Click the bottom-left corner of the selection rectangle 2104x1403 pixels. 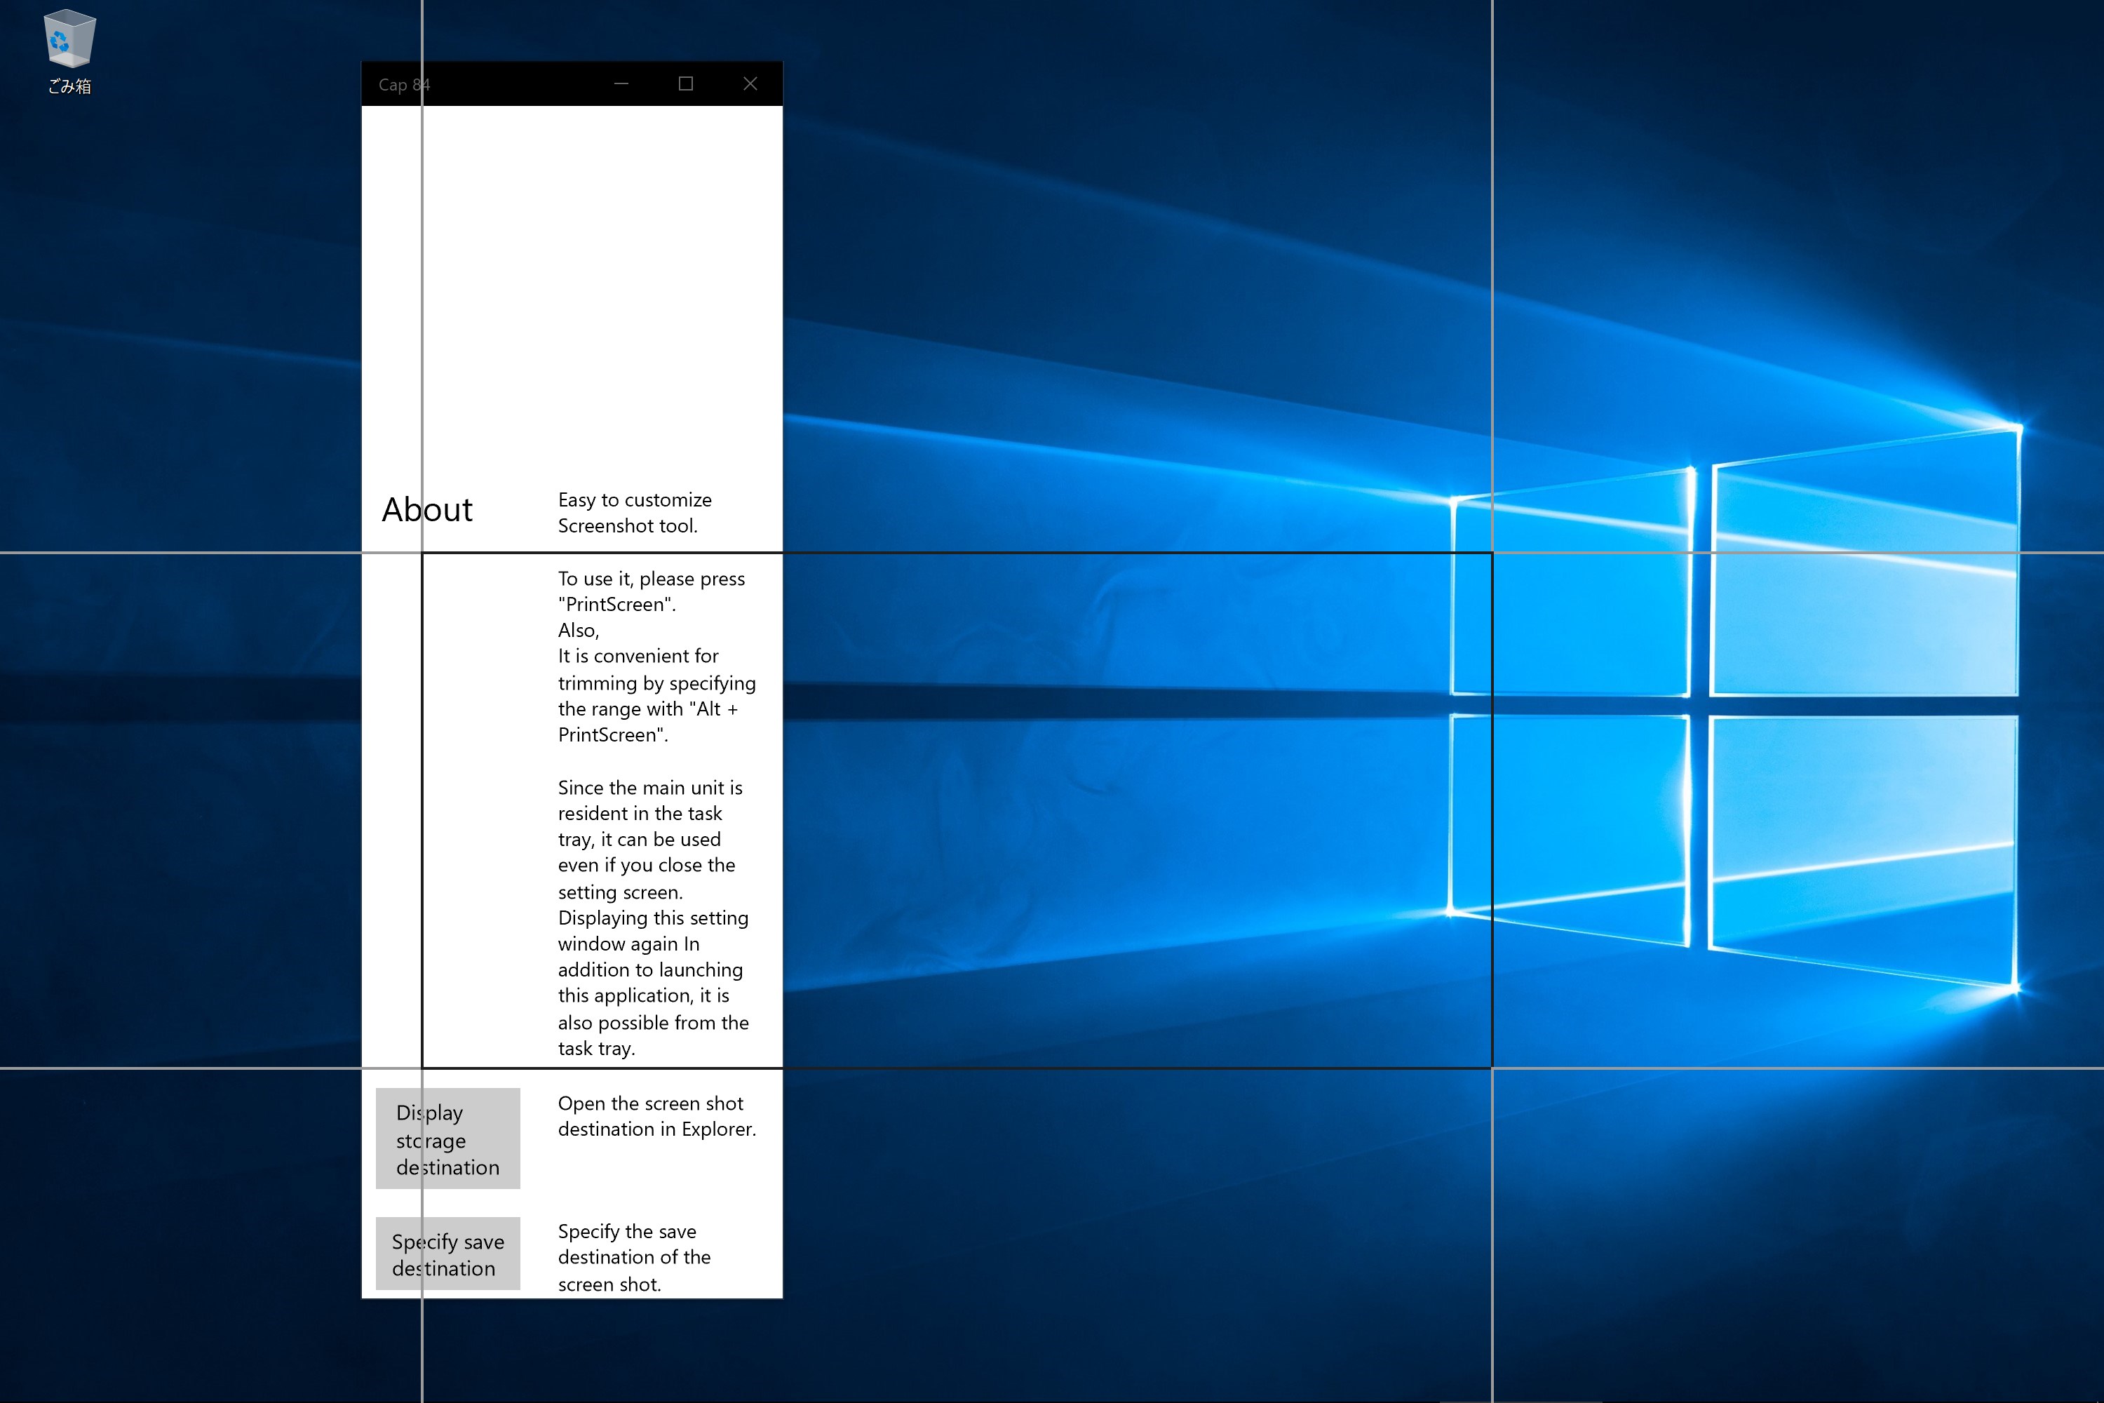pyautogui.click(x=422, y=1068)
